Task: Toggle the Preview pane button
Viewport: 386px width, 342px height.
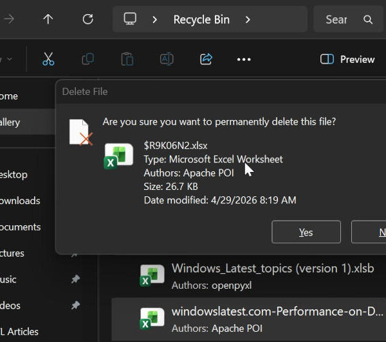Action: pyautogui.click(x=347, y=60)
